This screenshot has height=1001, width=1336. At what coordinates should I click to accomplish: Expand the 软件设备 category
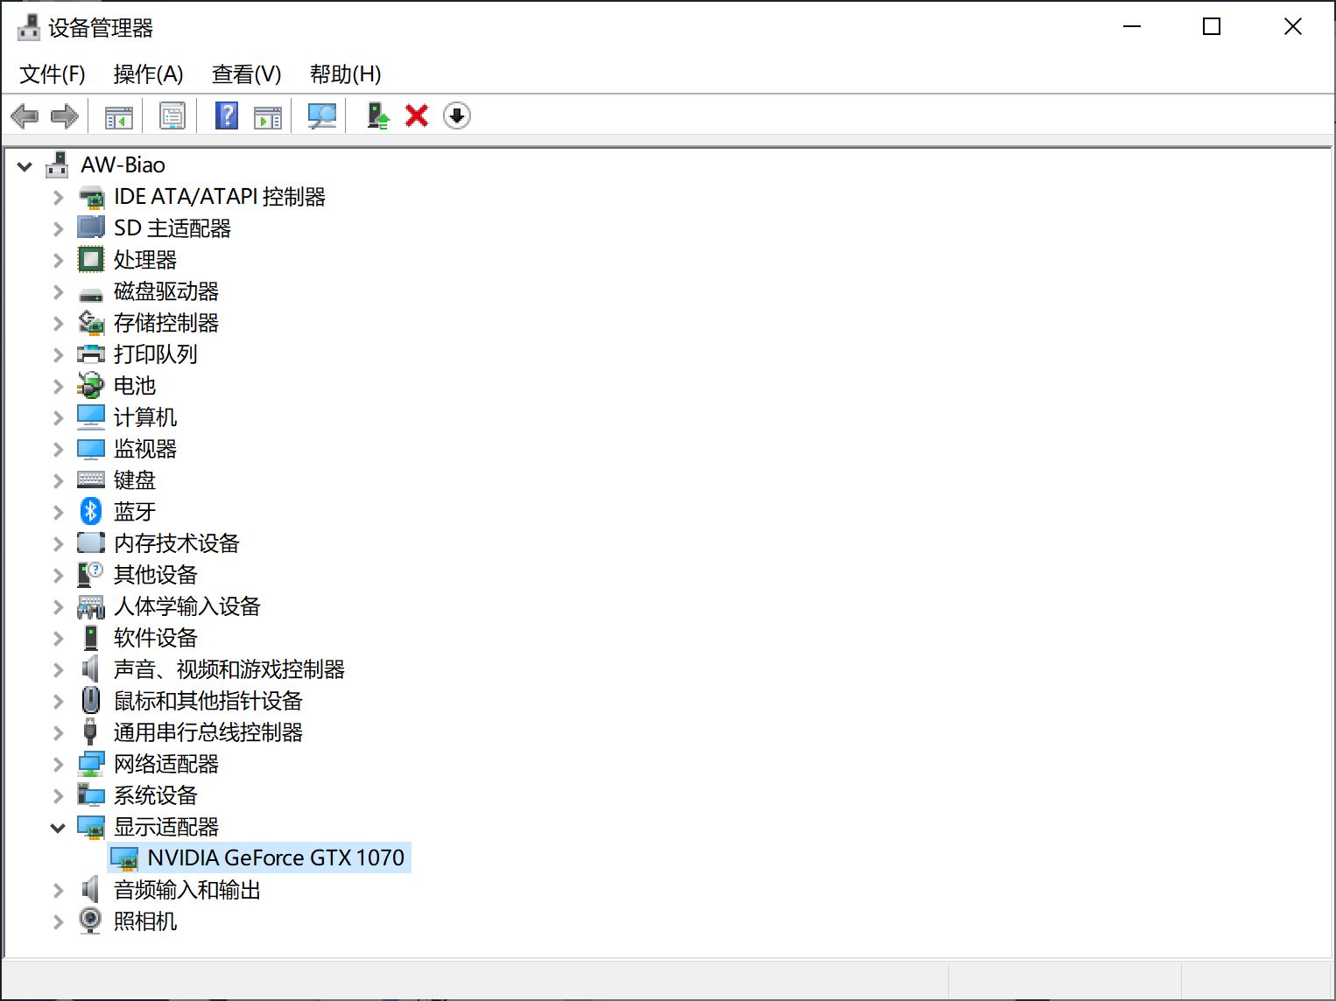tap(59, 638)
